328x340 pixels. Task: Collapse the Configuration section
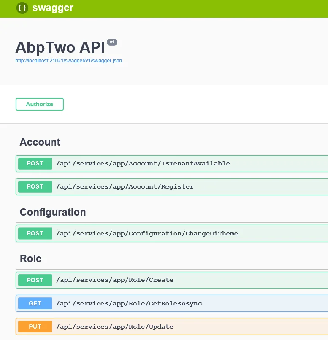[52, 212]
